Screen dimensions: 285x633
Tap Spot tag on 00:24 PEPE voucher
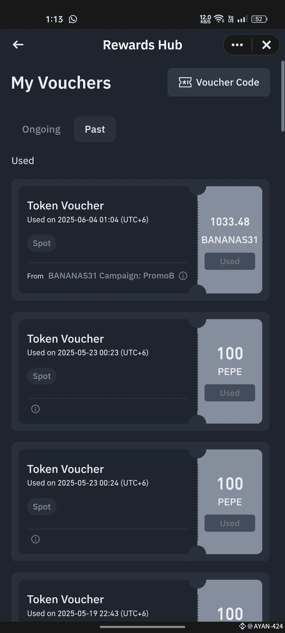(42, 506)
